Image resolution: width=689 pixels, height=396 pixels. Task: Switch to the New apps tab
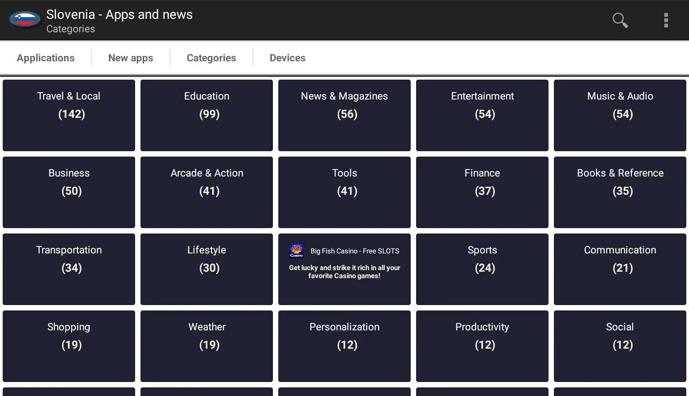tap(131, 58)
